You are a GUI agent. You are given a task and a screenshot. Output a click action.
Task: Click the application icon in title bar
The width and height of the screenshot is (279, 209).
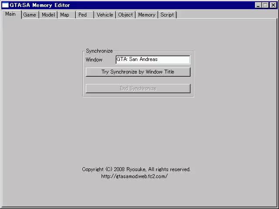point(5,5)
